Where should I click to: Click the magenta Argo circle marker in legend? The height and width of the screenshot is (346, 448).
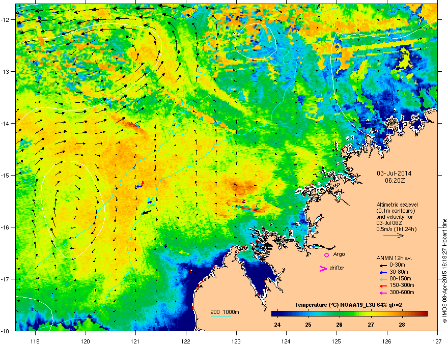pyautogui.click(x=326, y=255)
